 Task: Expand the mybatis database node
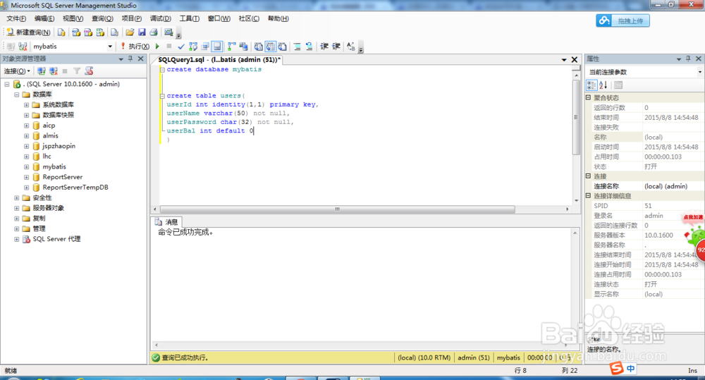point(27,167)
